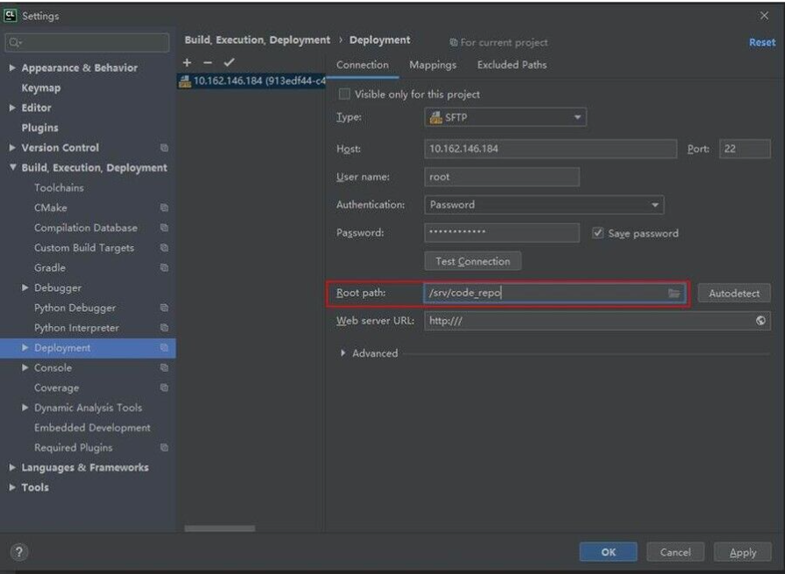Click the folder browse icon in Root path
The height and width of the screenshot is (574, 785).
674,294
